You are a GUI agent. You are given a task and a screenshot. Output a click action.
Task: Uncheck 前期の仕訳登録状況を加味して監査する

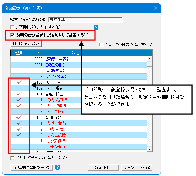13,35
